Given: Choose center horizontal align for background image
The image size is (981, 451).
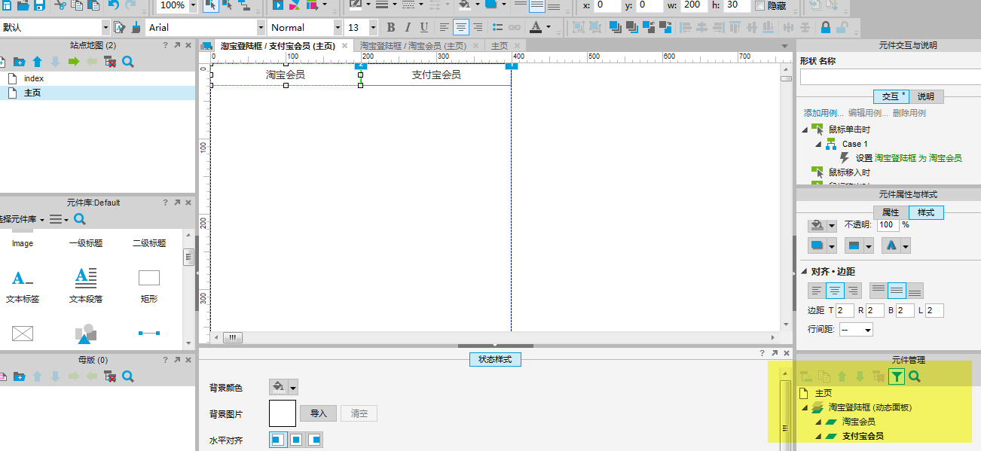Looking at the screenshot, I should coord(296,439).
